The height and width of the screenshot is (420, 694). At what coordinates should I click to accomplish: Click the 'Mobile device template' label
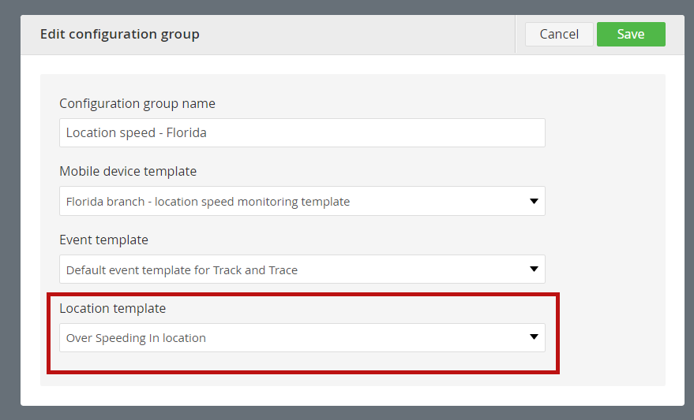128,171
